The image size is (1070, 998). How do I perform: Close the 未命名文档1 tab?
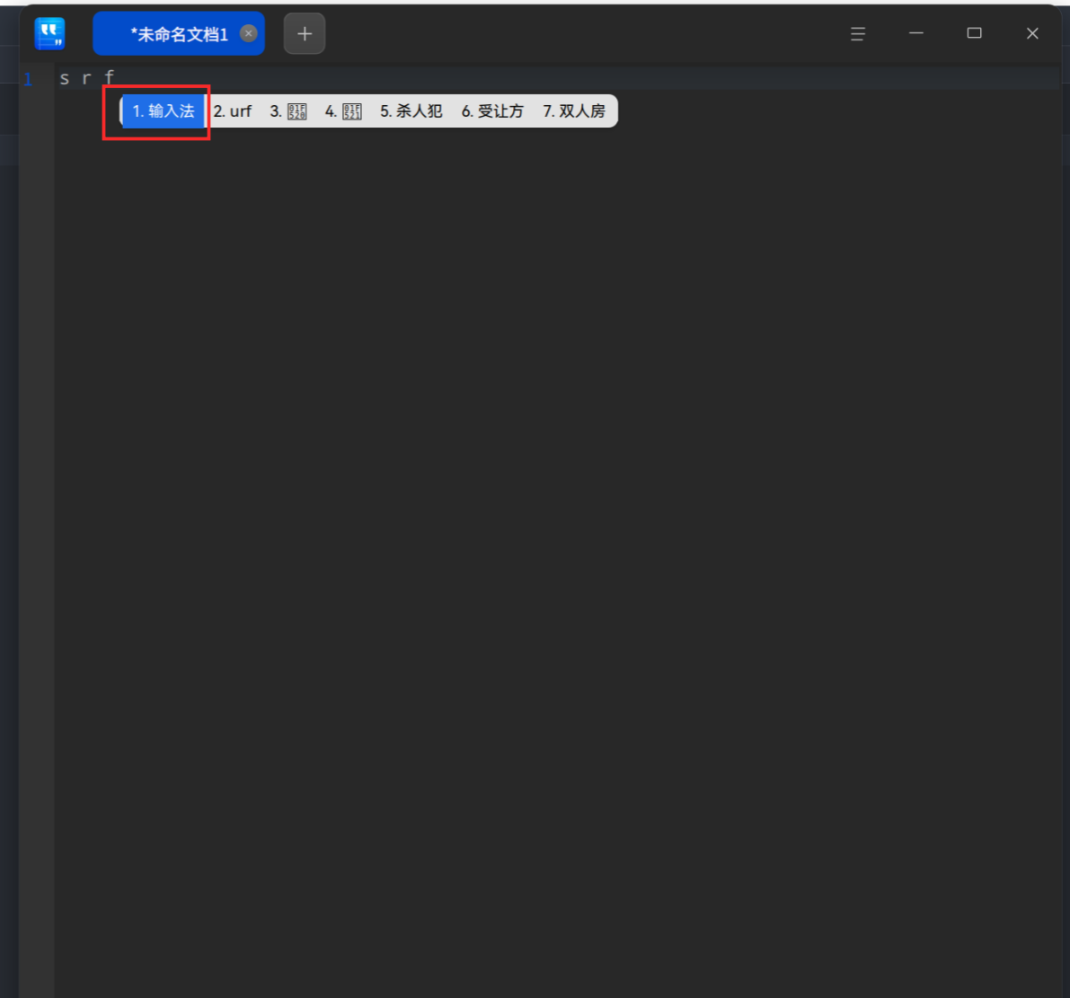(249, 33)
